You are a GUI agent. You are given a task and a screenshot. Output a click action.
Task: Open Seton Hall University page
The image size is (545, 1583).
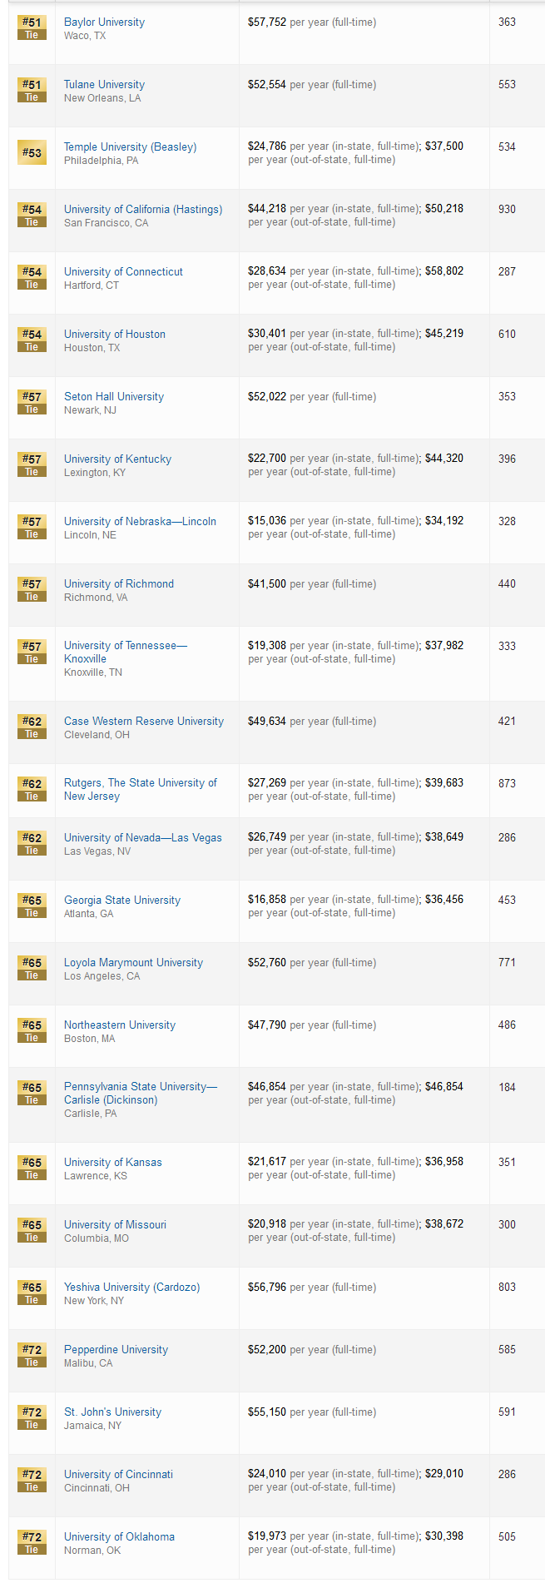[x=114, y=396]
